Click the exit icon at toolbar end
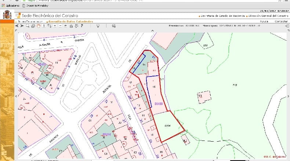This screenshot has height=161, width=290. (x=287, y=26)
